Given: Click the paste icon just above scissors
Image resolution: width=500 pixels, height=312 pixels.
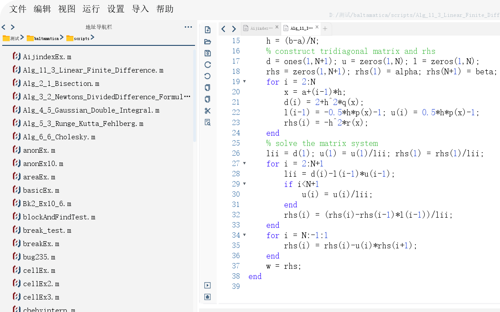Looking at the screenshot, I should [x=207, y=99].
